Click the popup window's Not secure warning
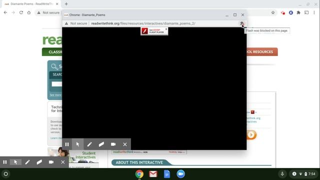 76,23
